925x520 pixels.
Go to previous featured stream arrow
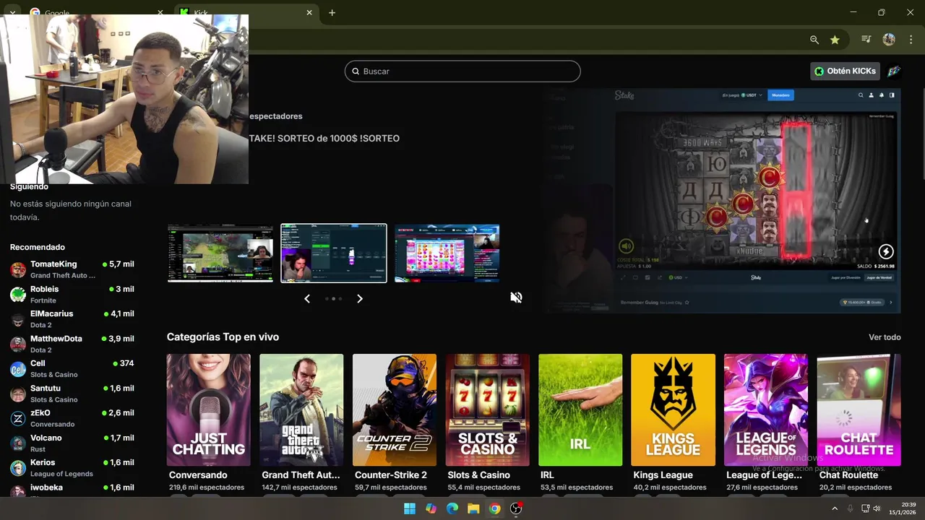click(307, 298)
